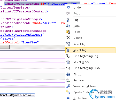Select Copy in the context menu

click(x=90, y=26)
